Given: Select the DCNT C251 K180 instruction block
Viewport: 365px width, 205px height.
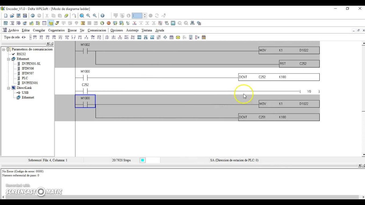Looking at the screenshot, I should [279, 117].
